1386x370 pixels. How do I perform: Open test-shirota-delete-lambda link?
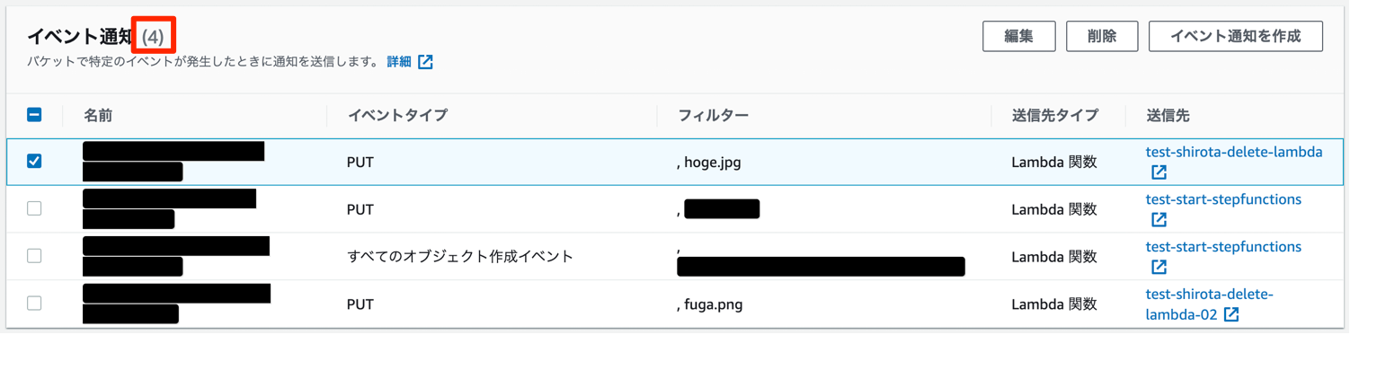(x=1233, y=152)
